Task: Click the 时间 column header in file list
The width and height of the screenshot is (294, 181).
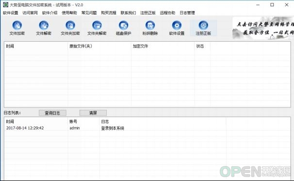Action: click(x=36, y=46)
